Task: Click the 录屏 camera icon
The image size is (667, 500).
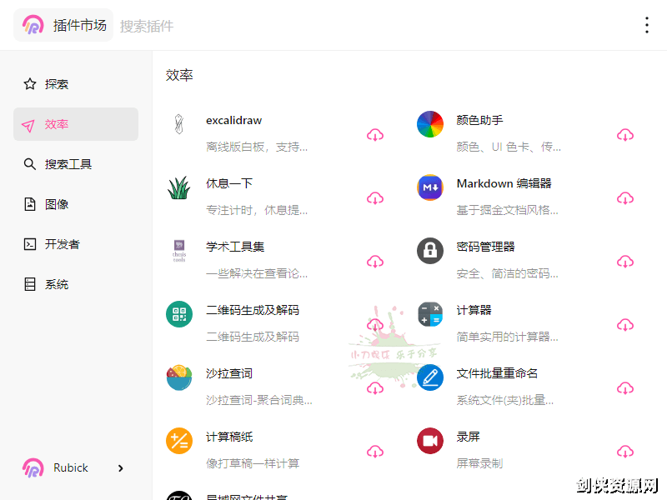Action: pyautogui.click(x=430, y=441)
